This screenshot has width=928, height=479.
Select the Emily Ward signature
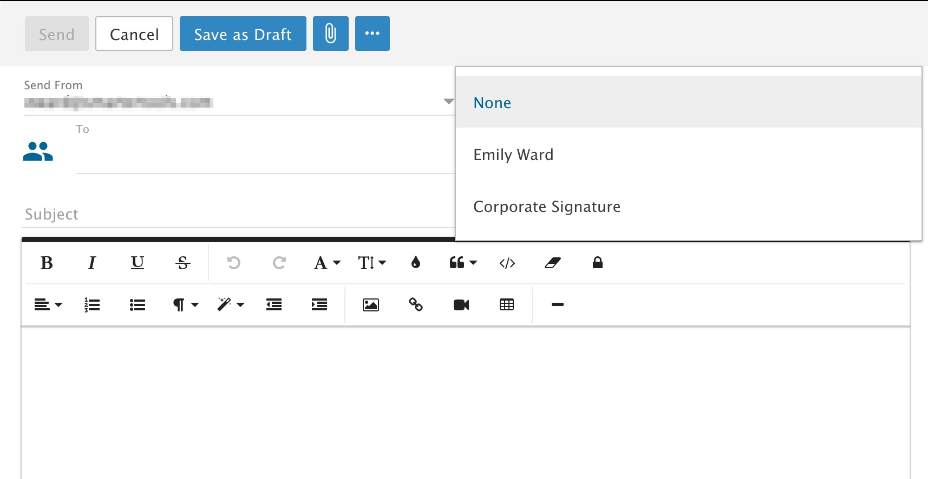pyautogui.click(x=513, y=155)
